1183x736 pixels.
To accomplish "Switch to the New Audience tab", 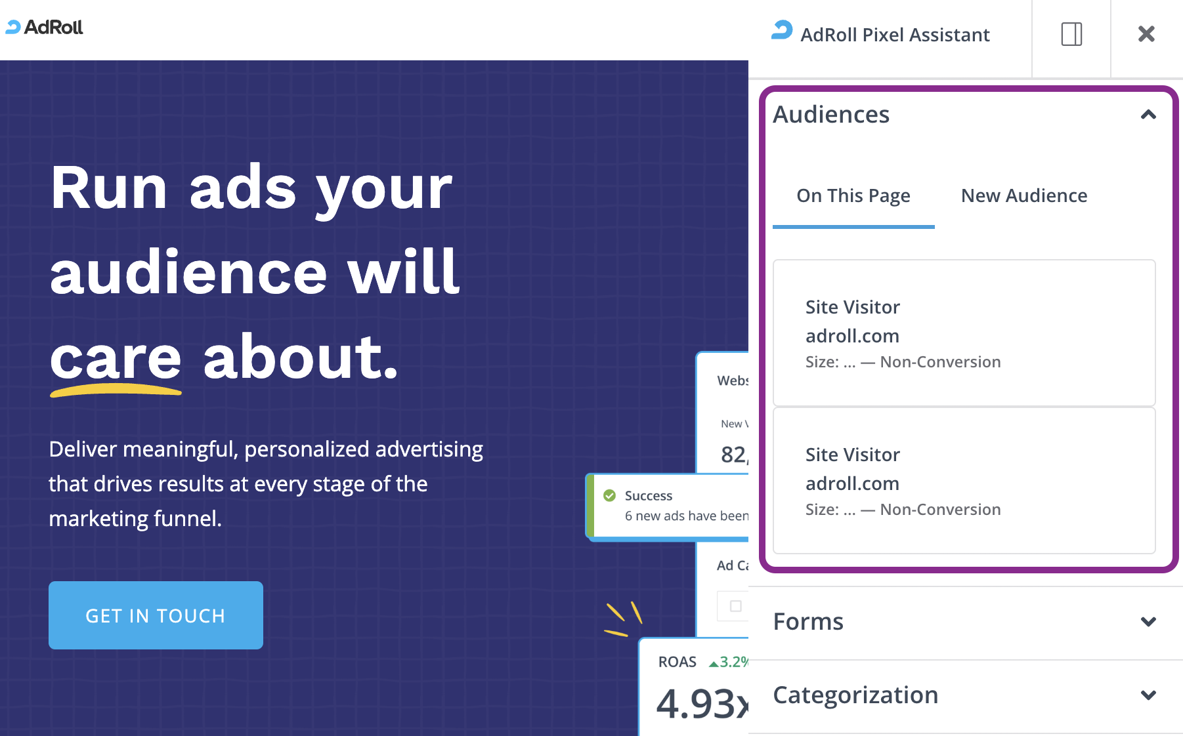I will coord(1024,195).
